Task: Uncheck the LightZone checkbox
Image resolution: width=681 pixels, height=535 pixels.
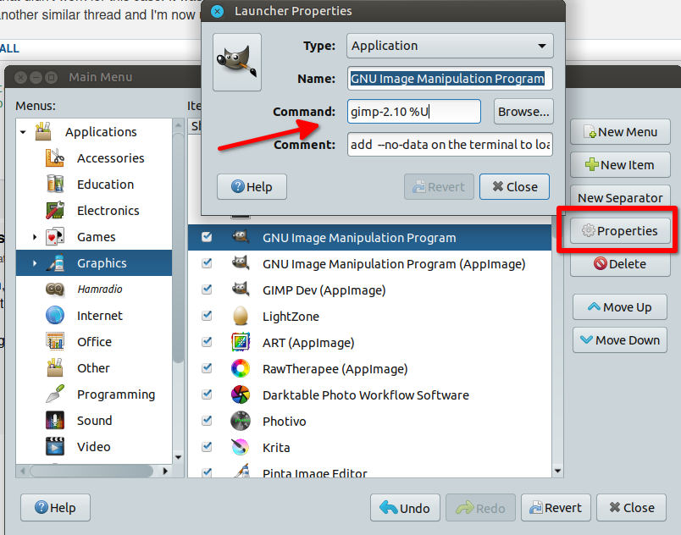Action: 208,316
